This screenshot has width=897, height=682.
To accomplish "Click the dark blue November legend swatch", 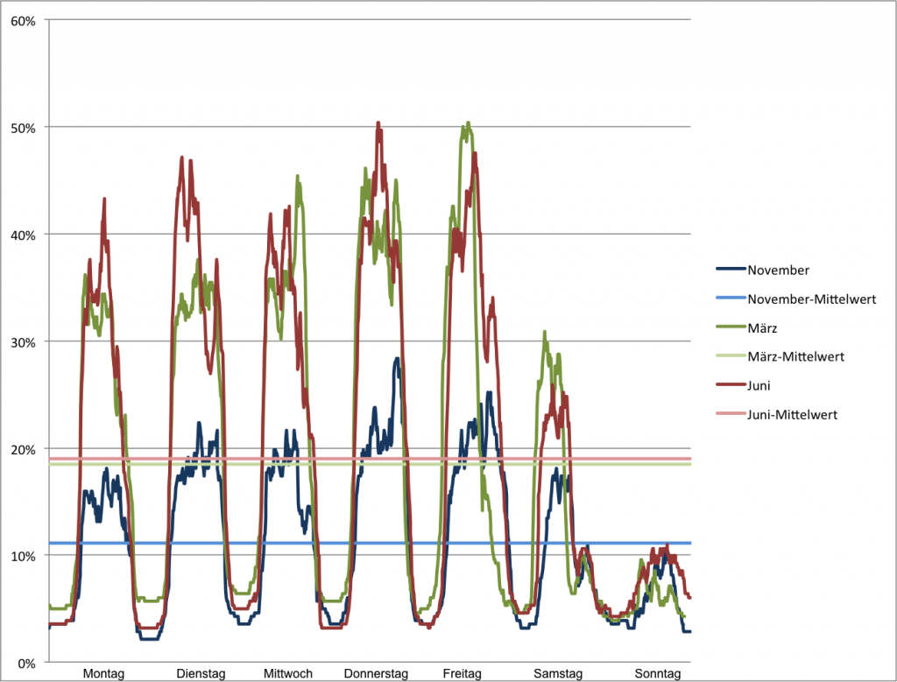I will (731, 269).
